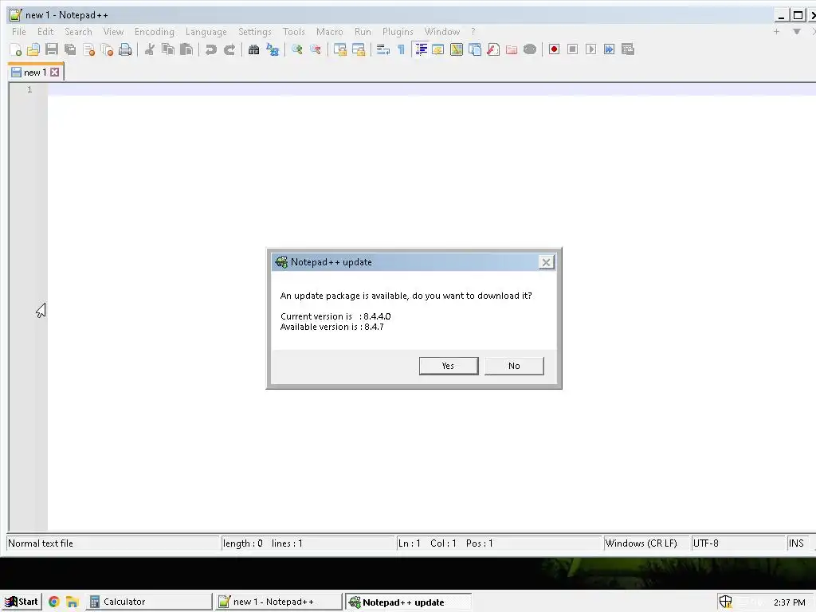The width and height of the screenshot is (816, 612).
Task: Open the Windows Start button
Action: [22, 602]
